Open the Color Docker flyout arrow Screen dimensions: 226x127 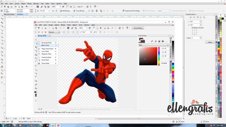[x=173, y=36]
